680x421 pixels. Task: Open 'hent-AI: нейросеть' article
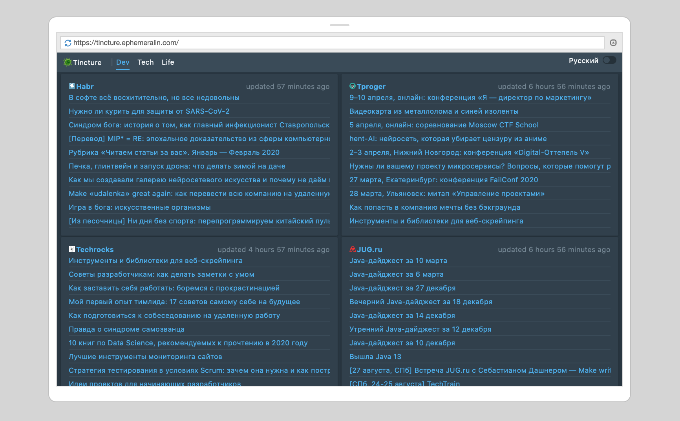click(448, 139)
